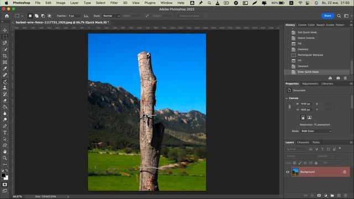Viewport: 354px width, 199px height.
Task: Open adjustment layer dropdown in Layers footer
Action: pos(326,196)
